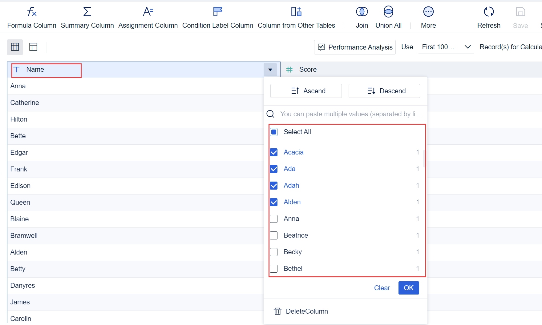Viewport: 542px width, 325px height.
Task: Check the Anna filter checkbox
Action: [274, 219]
